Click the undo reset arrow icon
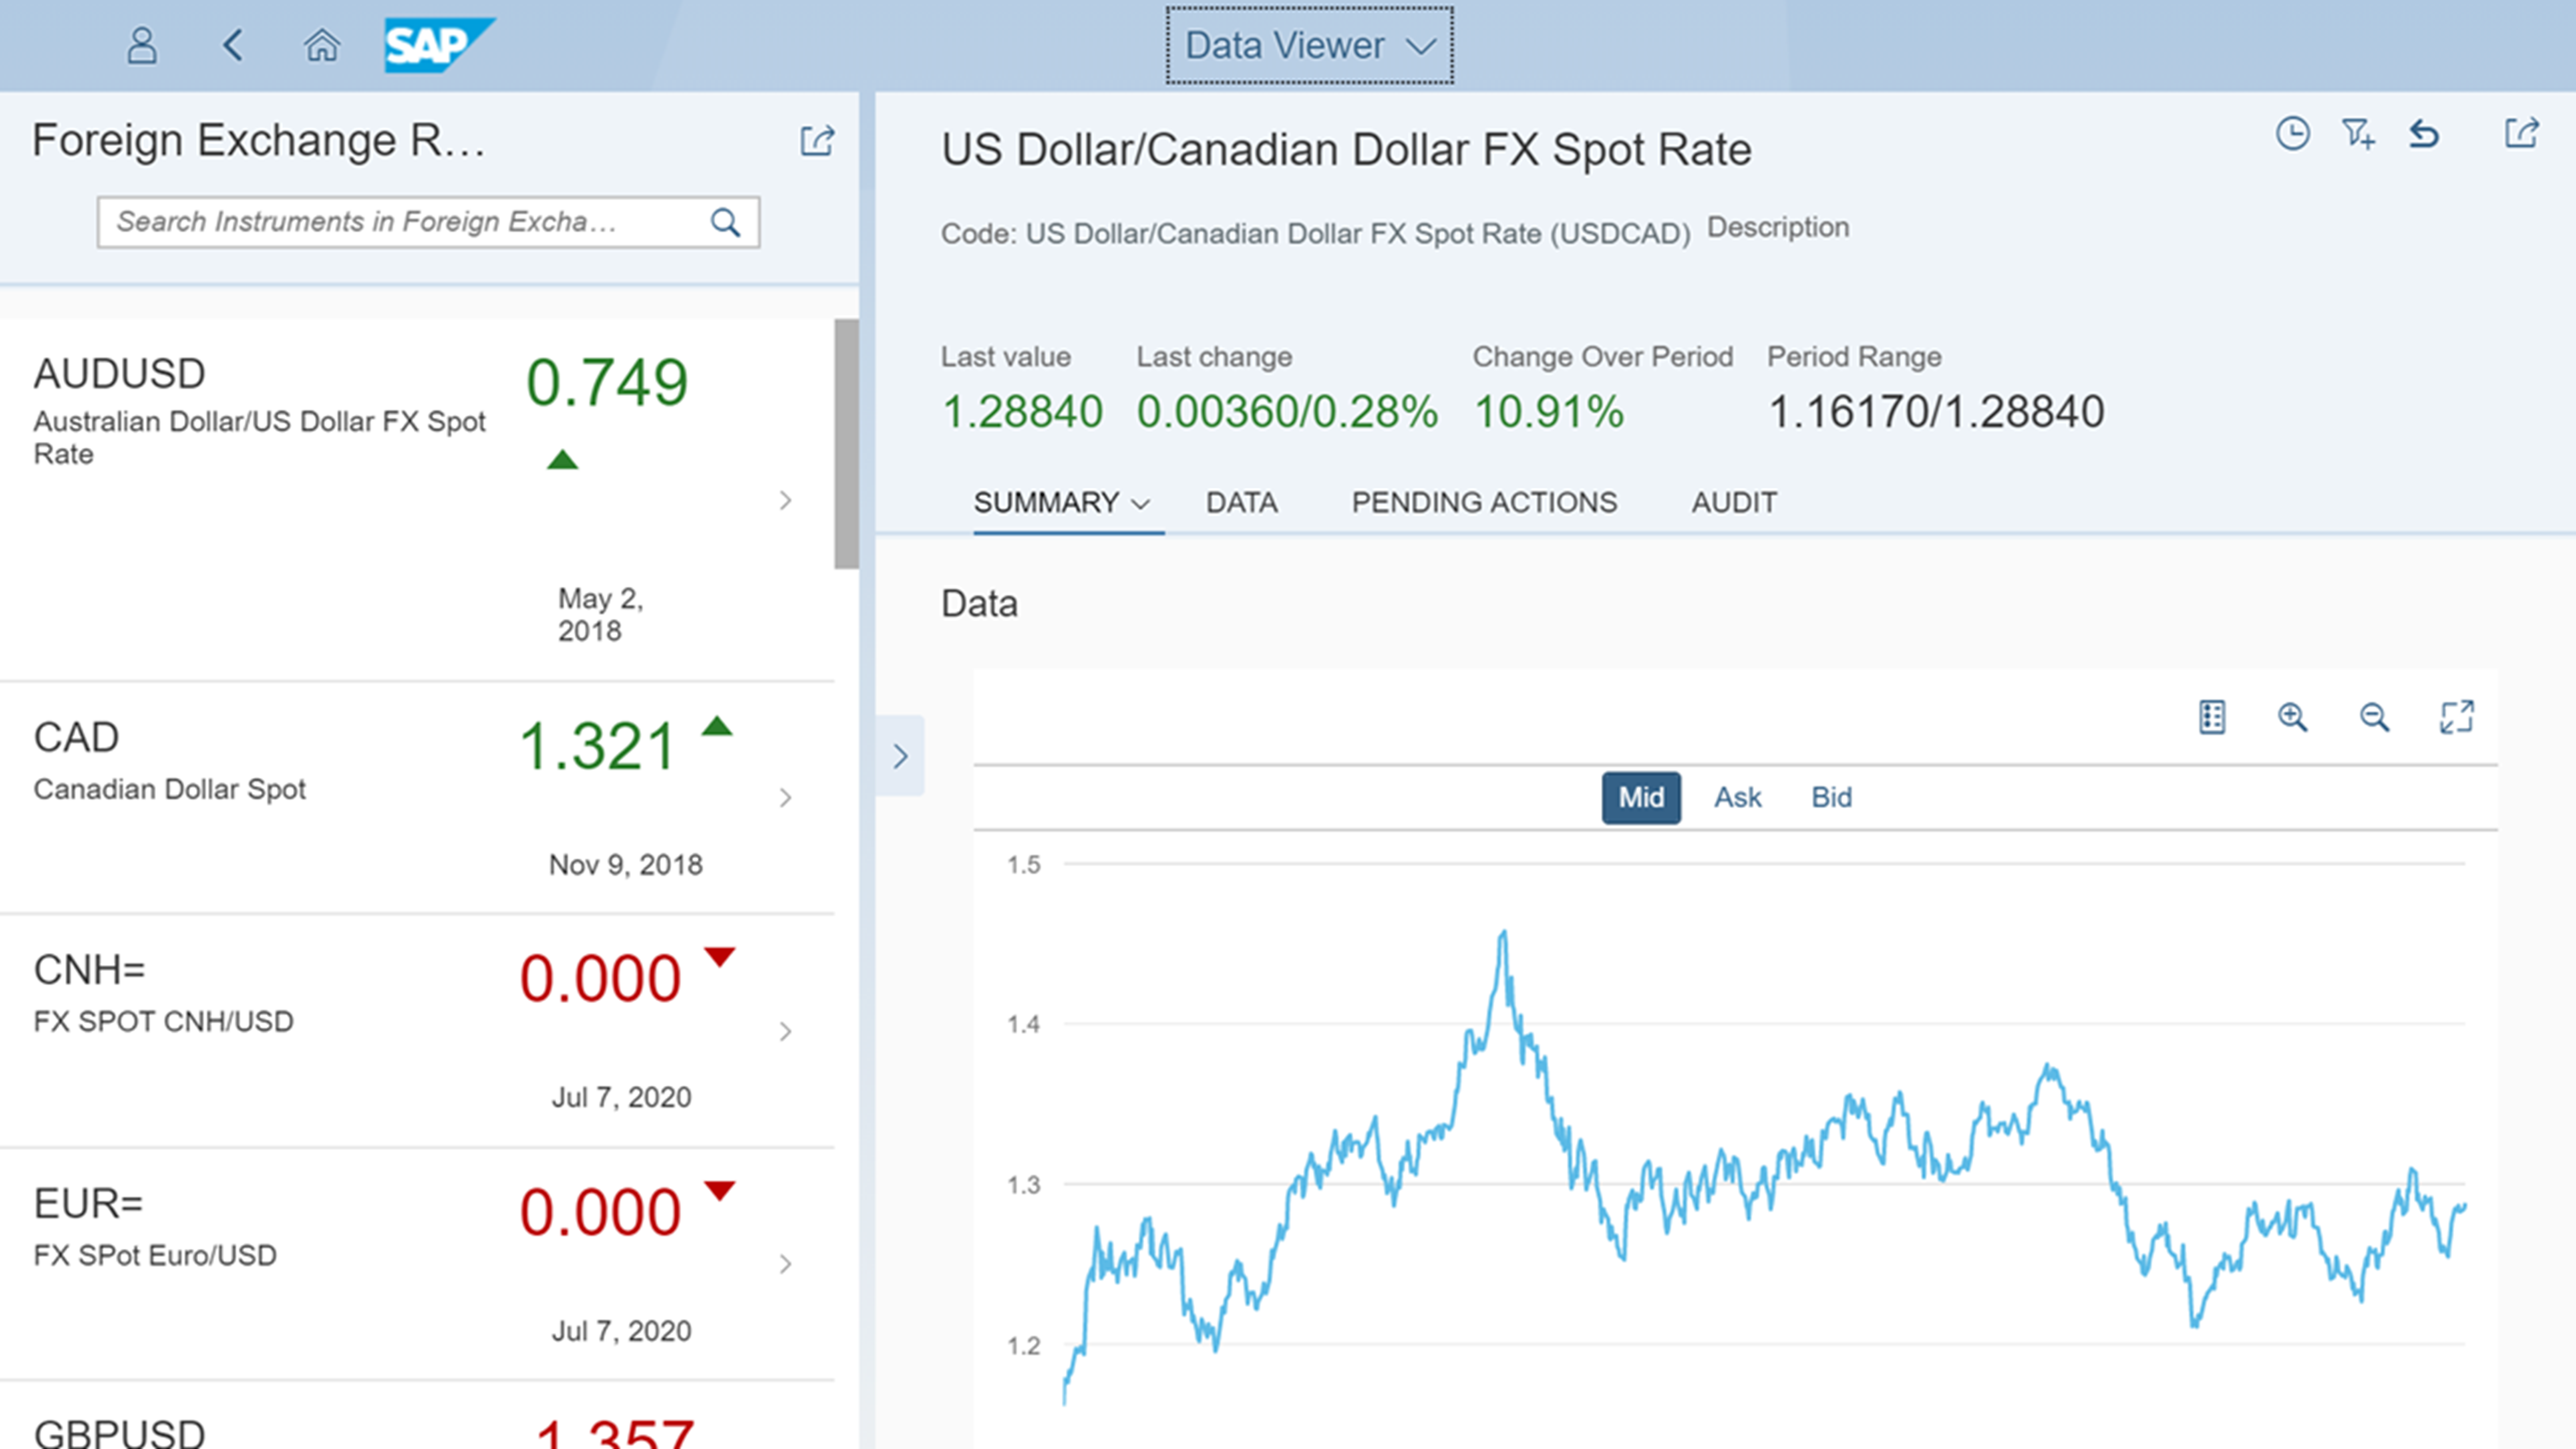The width and height of the screenshot is (2576, 1449). (2424, 133)
